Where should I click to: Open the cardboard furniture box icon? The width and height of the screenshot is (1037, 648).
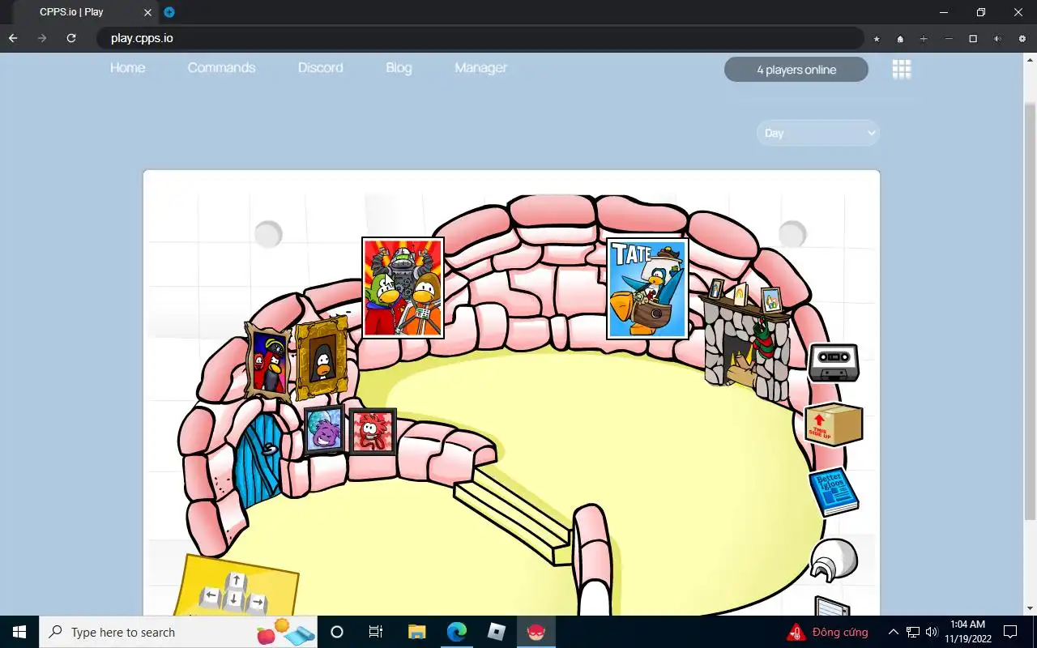(834, 424)
